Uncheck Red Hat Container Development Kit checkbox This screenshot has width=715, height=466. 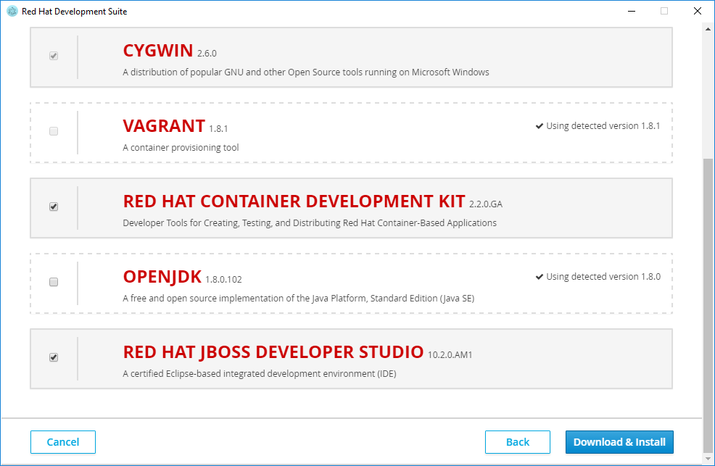[54, 207]
